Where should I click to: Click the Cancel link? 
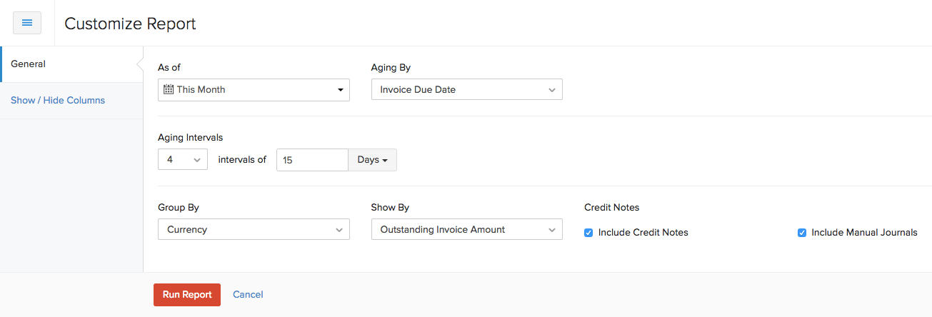click(x=248, y=295)
